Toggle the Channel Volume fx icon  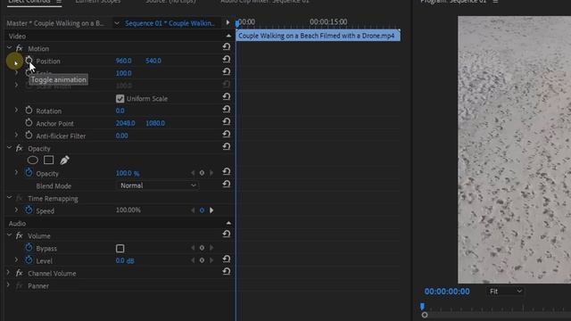(20, 274)
